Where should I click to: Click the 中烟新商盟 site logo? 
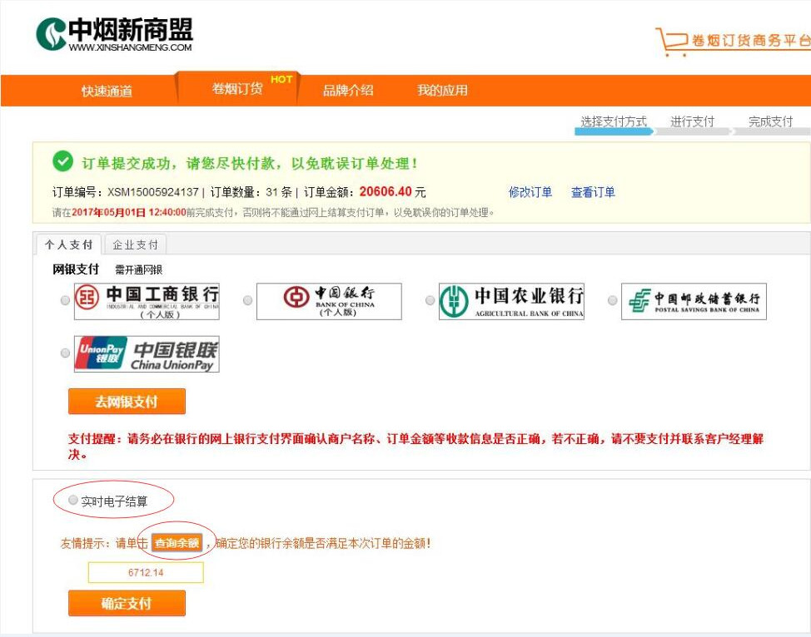click(114, 34)
